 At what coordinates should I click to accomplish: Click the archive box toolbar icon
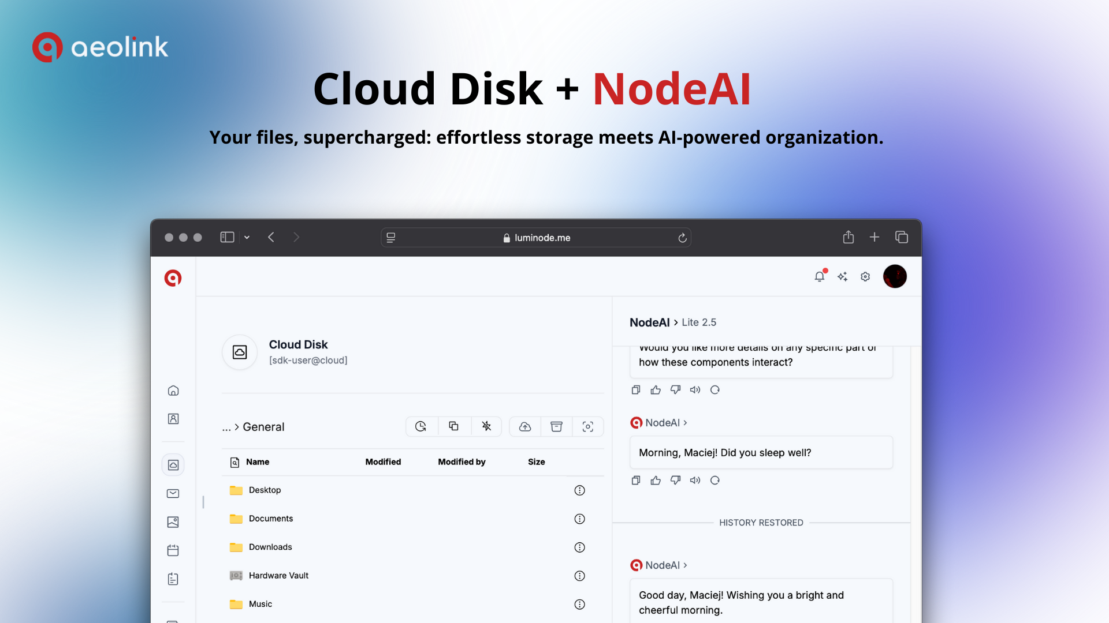tap(556, 426)
